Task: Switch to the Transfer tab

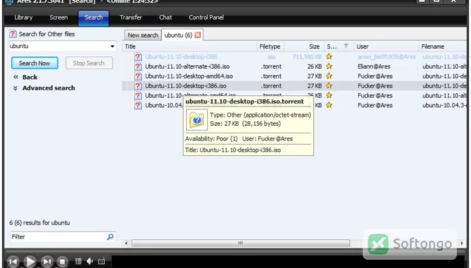Action: (x=131, y=18)
